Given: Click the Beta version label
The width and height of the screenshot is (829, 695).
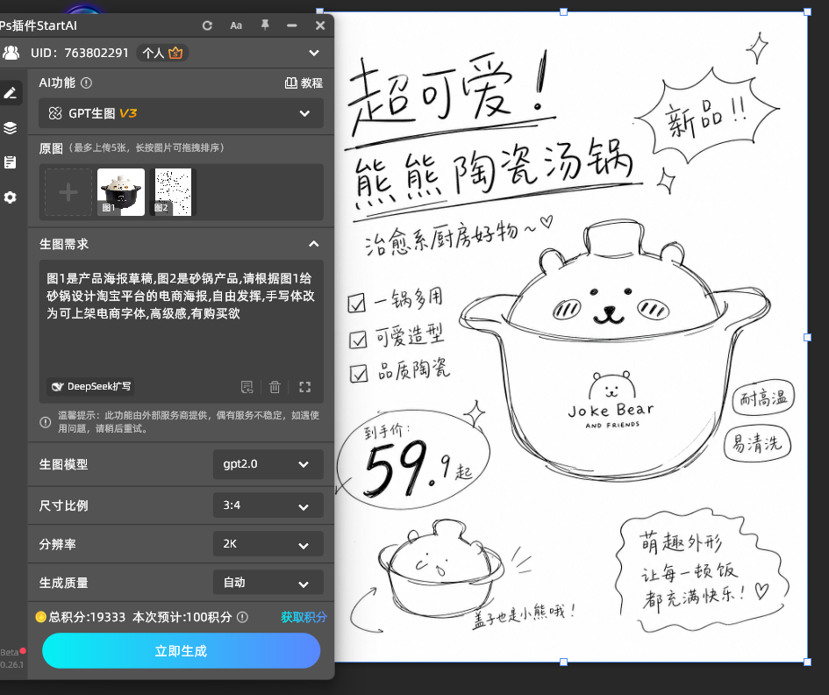Looking at the screenshot, I should [10, 652].
